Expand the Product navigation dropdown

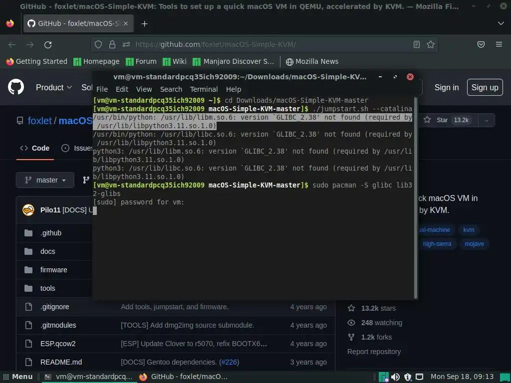[x=54, y=87]
